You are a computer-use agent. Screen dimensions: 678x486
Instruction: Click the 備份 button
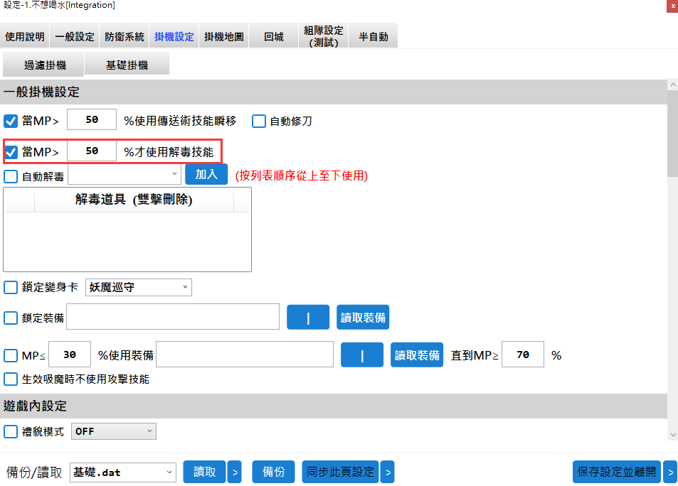[273, 472]
